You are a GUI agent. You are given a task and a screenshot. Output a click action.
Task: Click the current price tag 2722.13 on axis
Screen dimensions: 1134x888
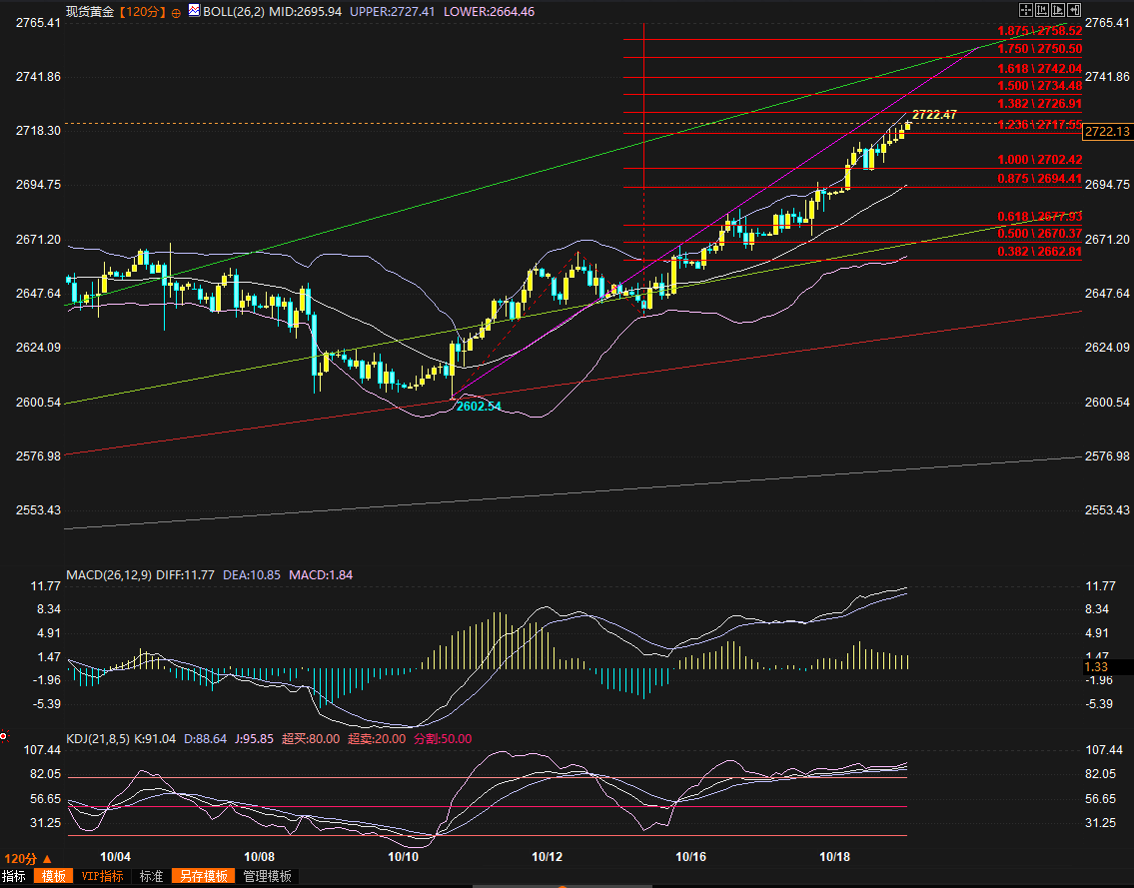point(1107,132)
